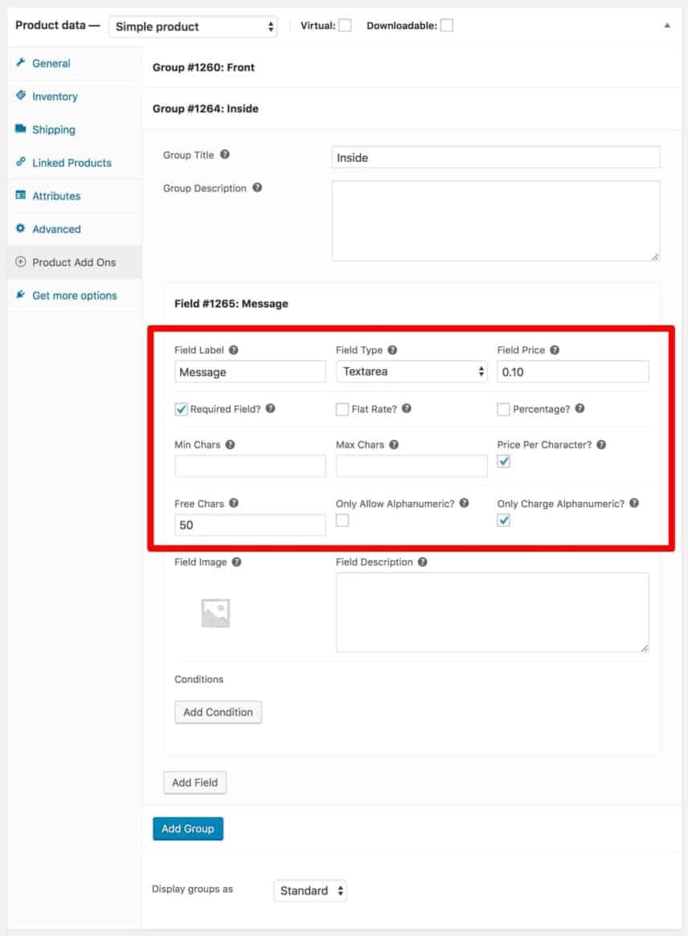Switch to the General tab
Viewport: 688px width, 936px height.
(23, 63)
